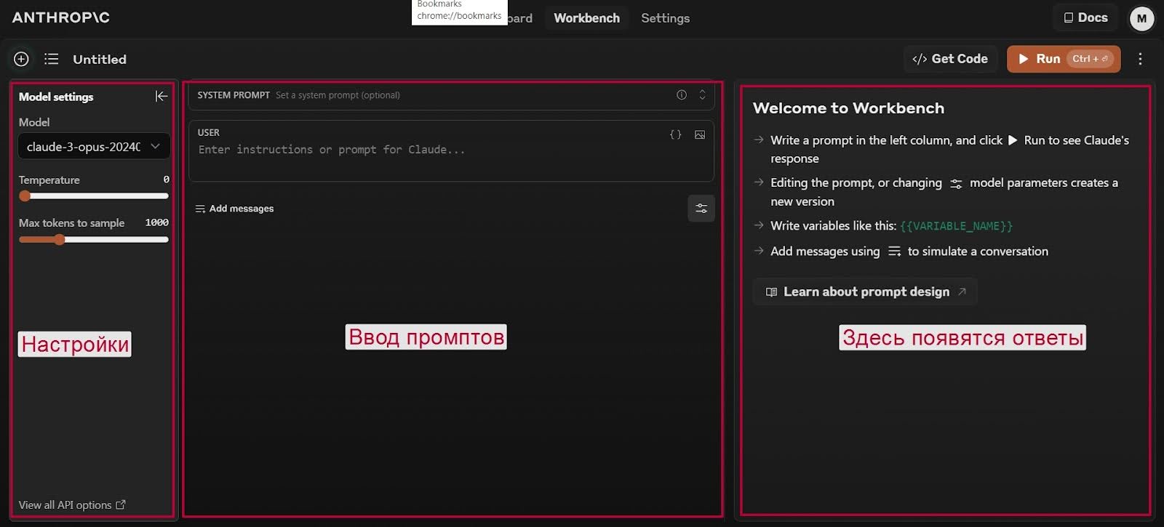Open the model selection dropdown
This screenshot has height=527, width=1164.
pos(94,146)
